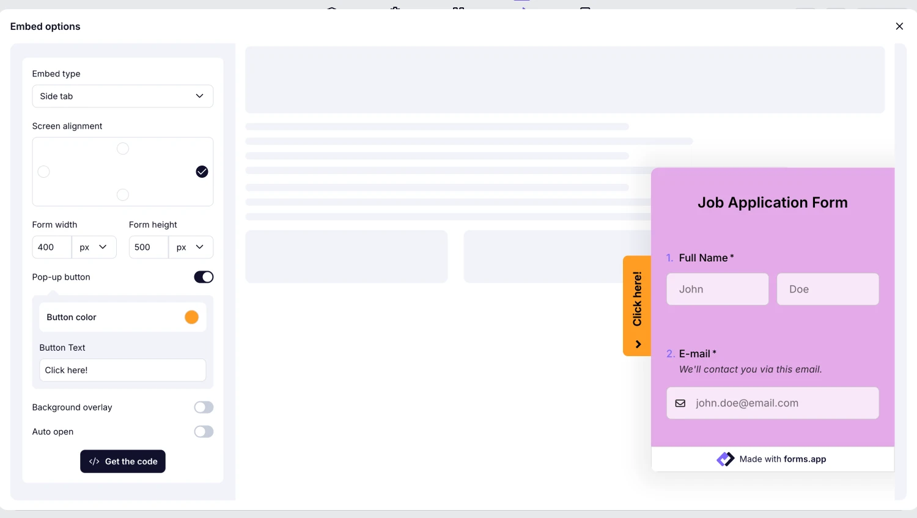
Task: Open the Embed type dropdown
Action: [122, 97]
